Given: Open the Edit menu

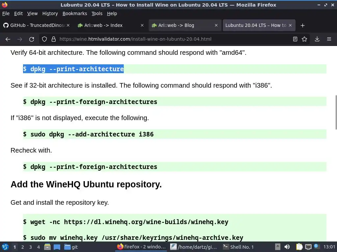Looking at the screenshot, I should pos(18,13).
